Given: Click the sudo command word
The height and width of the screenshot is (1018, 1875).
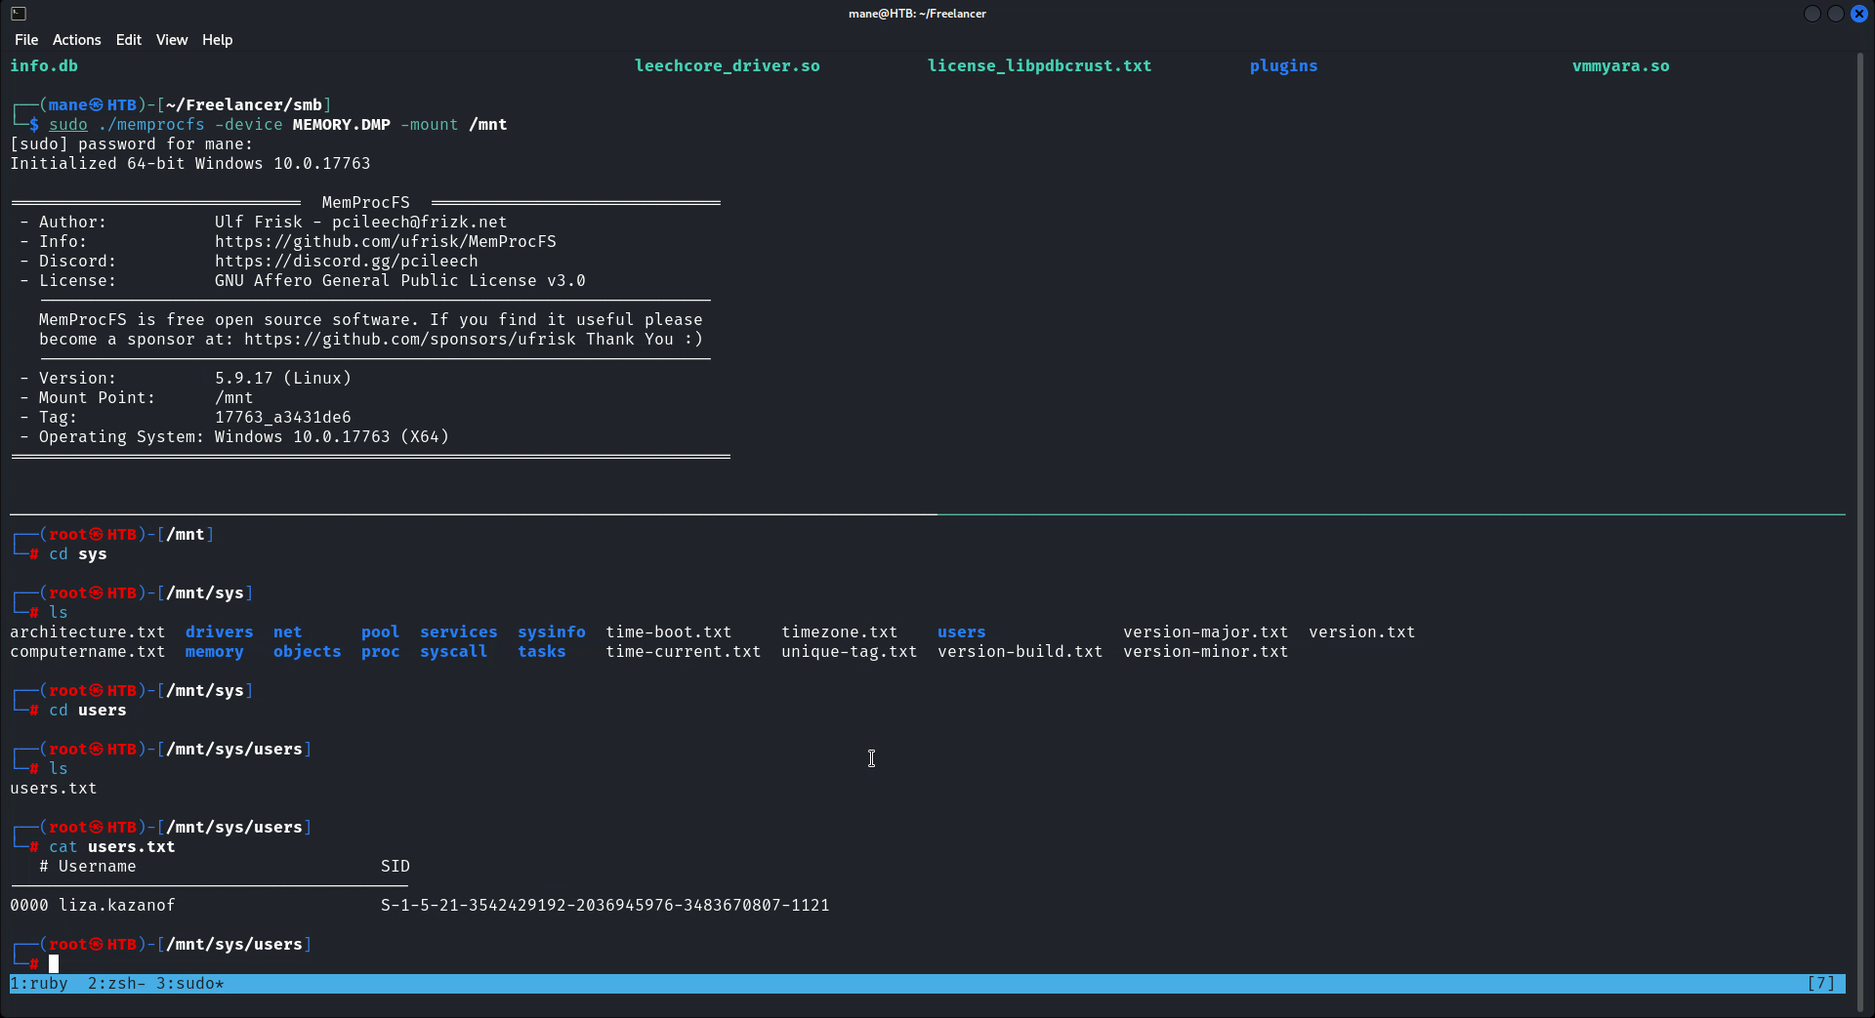Looking at the screenshot, I should pyautogui.click(x=68, y=125).
